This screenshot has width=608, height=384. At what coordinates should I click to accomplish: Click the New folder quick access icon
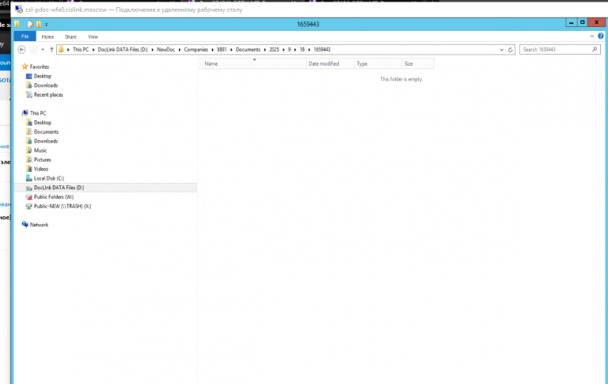38,24
